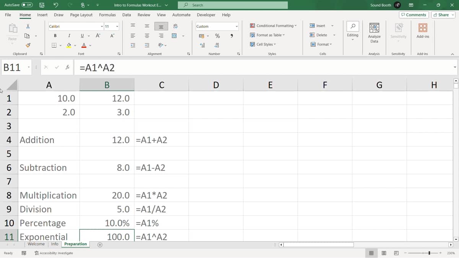Click the Increase Indent icon

point(147,45)
